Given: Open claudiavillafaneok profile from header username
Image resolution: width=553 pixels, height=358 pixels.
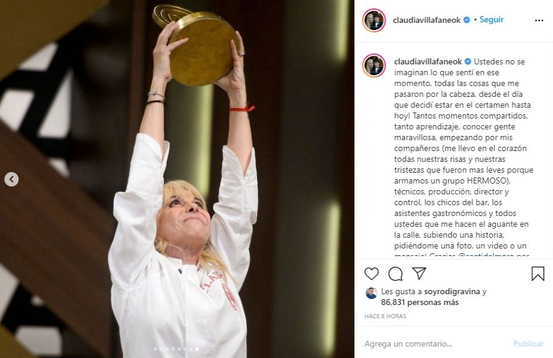Looking at the screenshot, I should pos(427,20).
